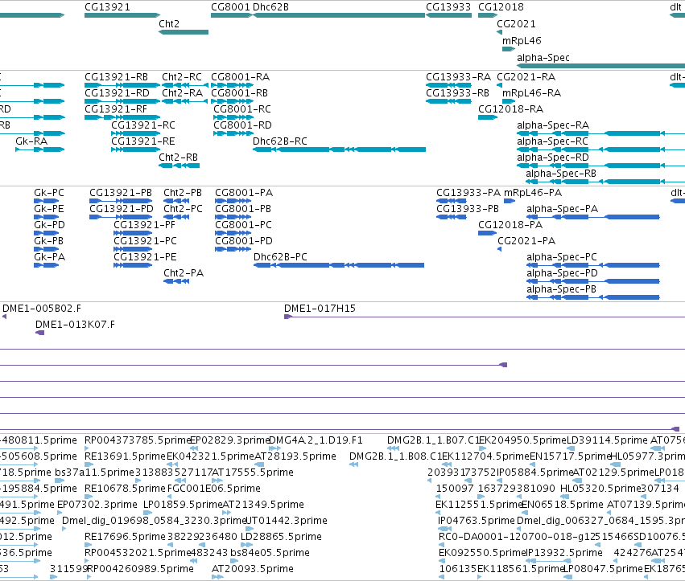The image size is (685, 581).
Task: Select the CG12018-PA protein label
Action: 510,225
